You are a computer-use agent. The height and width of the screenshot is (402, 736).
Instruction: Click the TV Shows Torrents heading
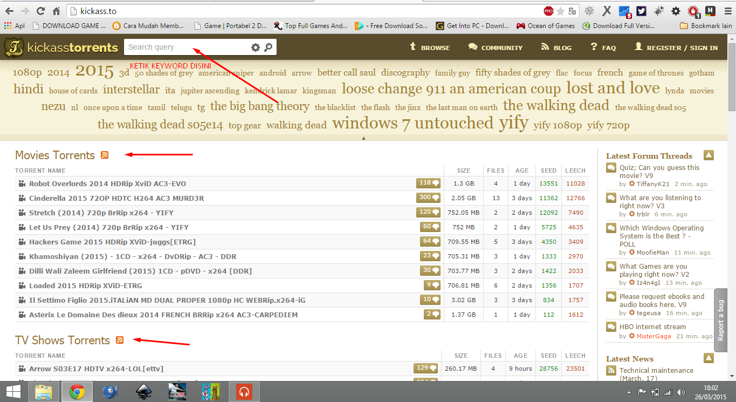[63, 340]
